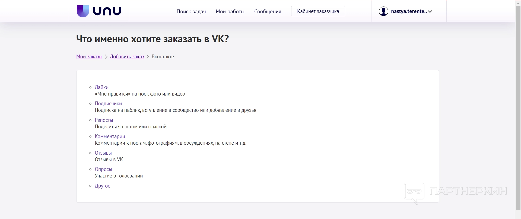Viewport: 521px width, 219px height.
Task: Follow the Мои заказы breadcrumb link
Action: (x=89, y=56)
